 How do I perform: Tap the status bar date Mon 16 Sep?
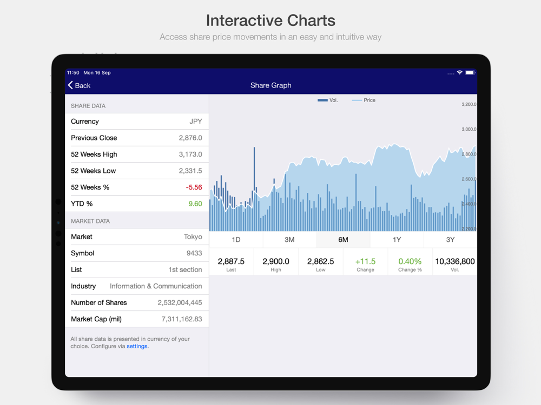click(97, 73)
